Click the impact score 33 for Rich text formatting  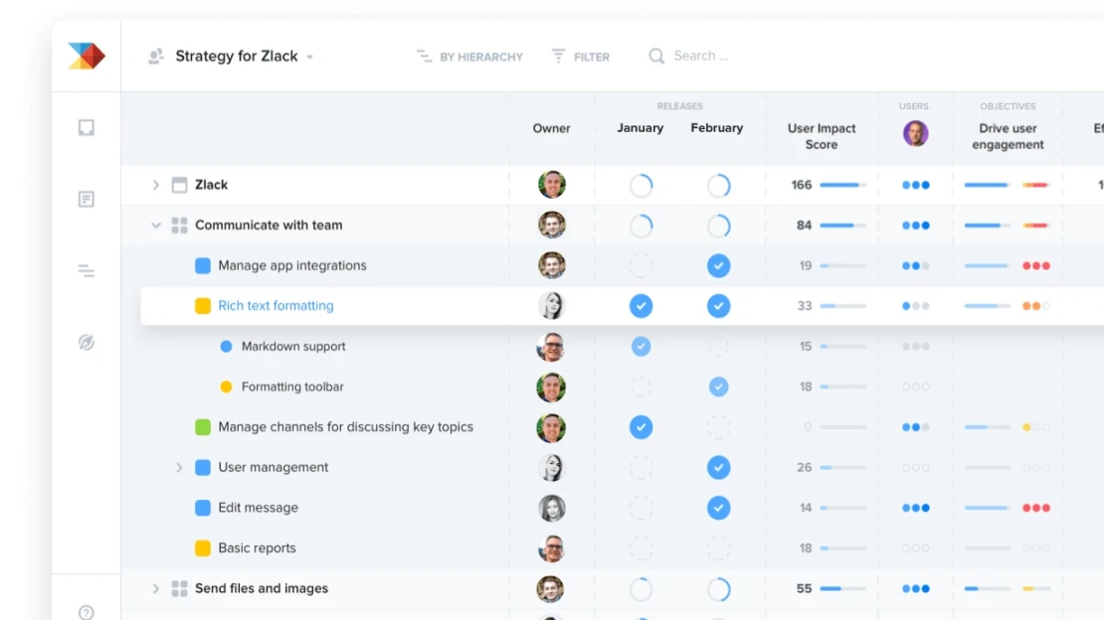[x=804, y=305]
